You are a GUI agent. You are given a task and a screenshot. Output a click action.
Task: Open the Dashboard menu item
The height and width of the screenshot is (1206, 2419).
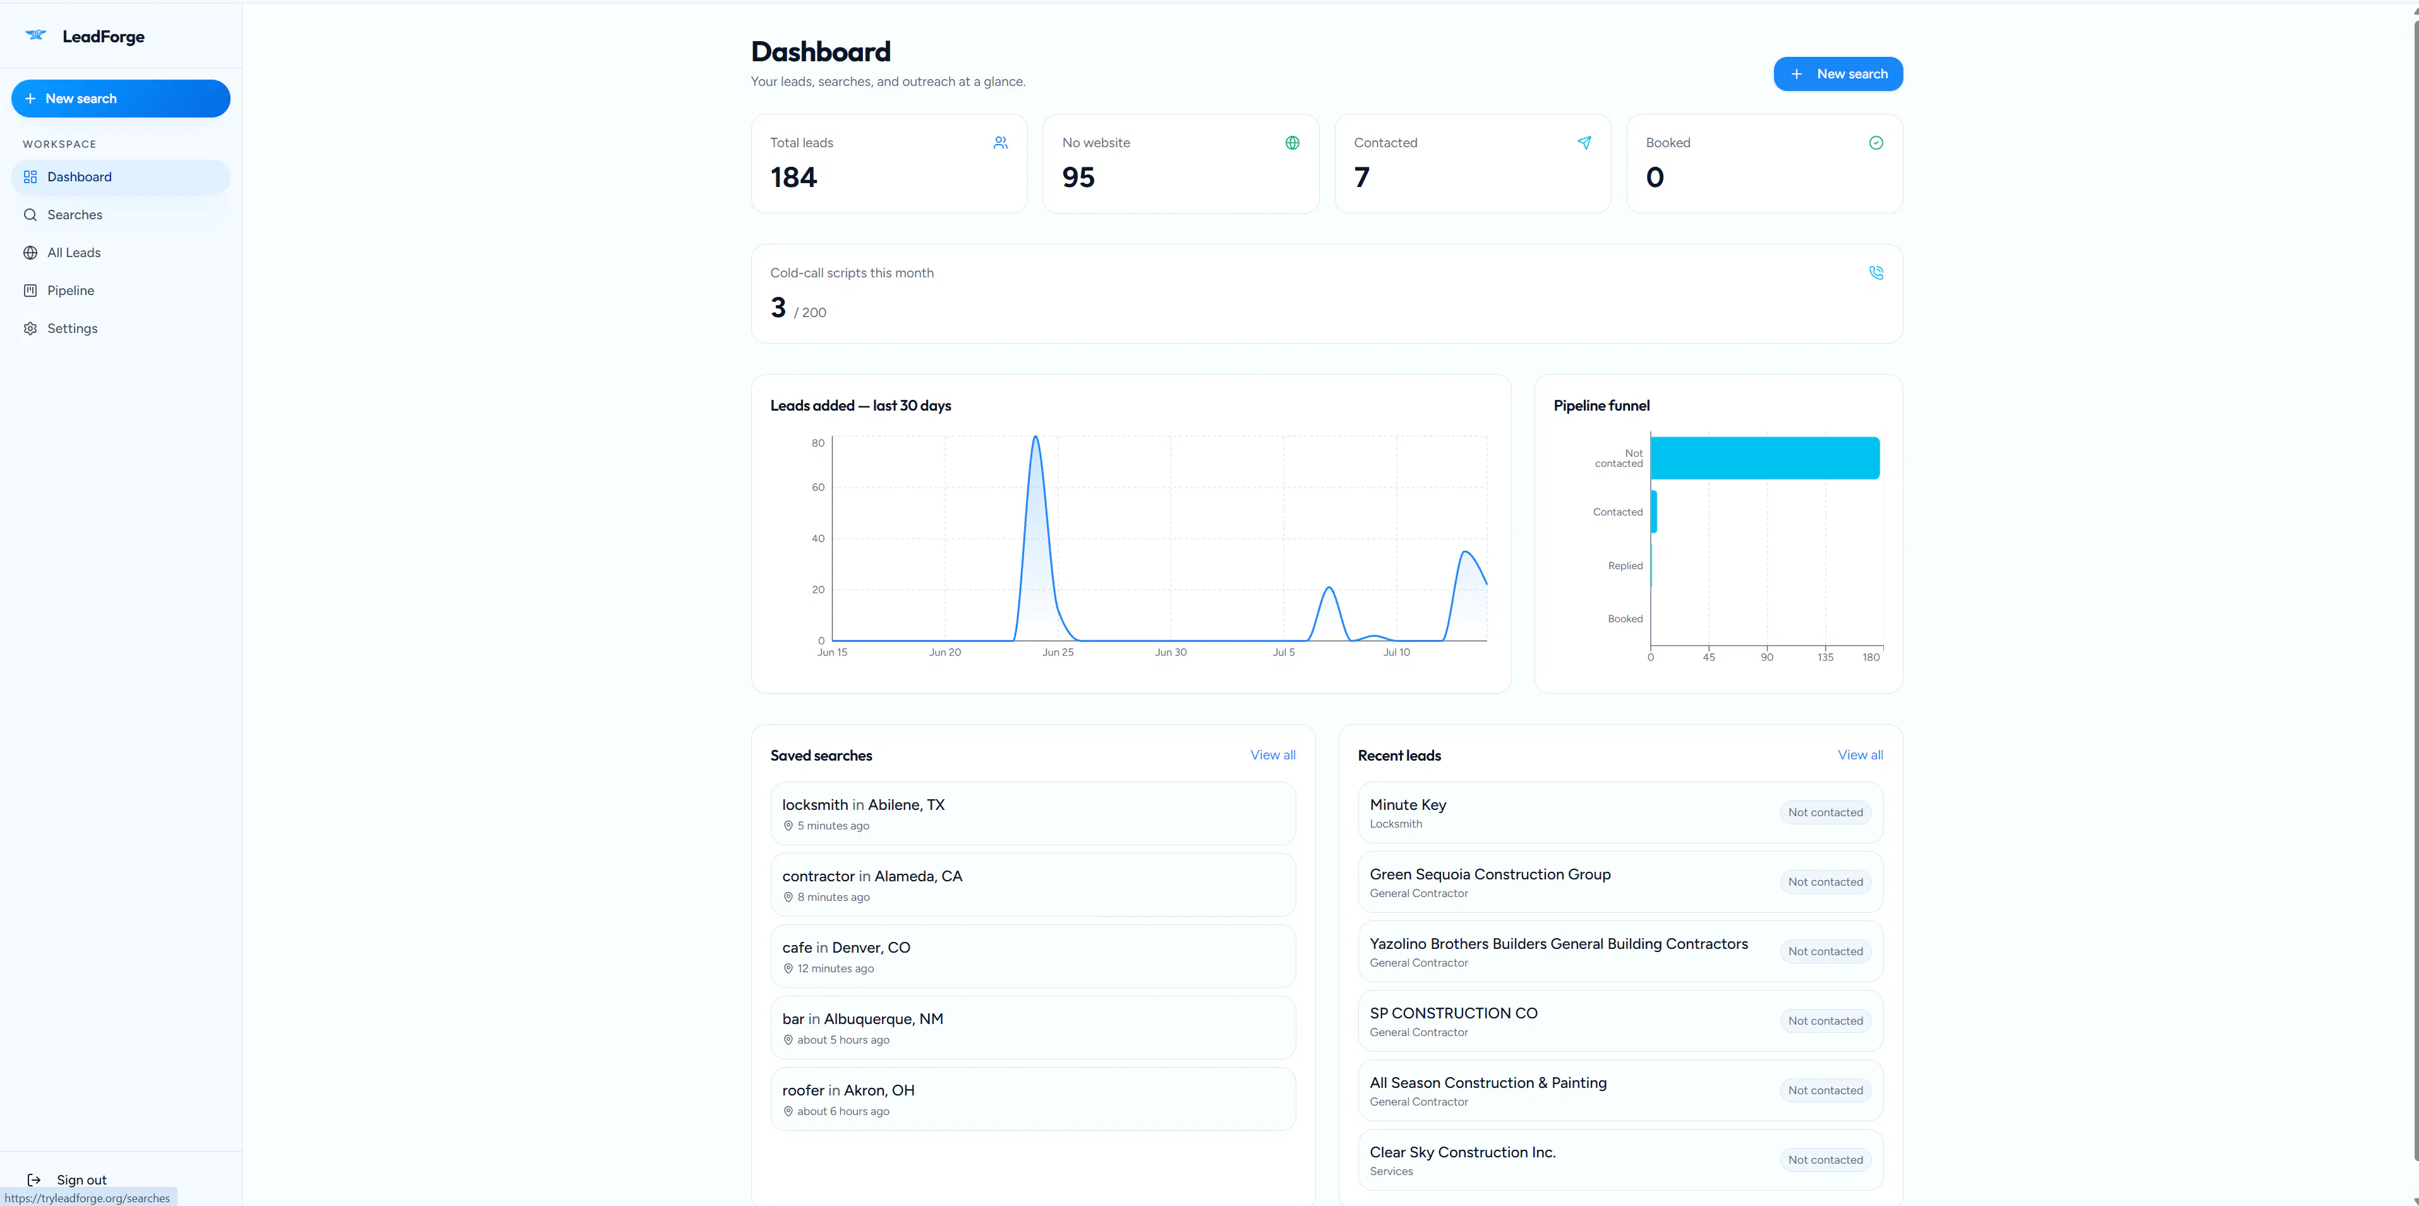120,178
